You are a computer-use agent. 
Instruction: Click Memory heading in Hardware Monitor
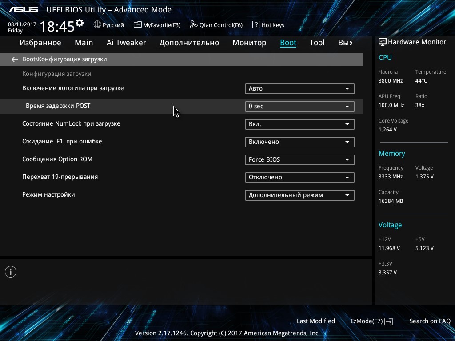[x=392, y=154]
